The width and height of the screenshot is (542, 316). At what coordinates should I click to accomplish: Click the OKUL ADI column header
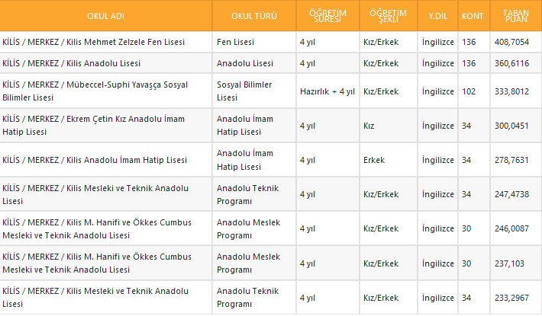coord(105,15)
